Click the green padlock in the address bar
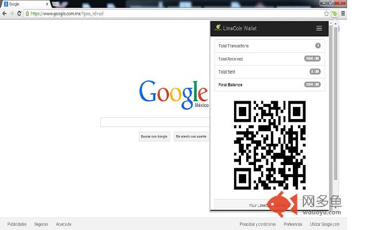Screen dimensions: 369x230 click(x=27, y=14)
